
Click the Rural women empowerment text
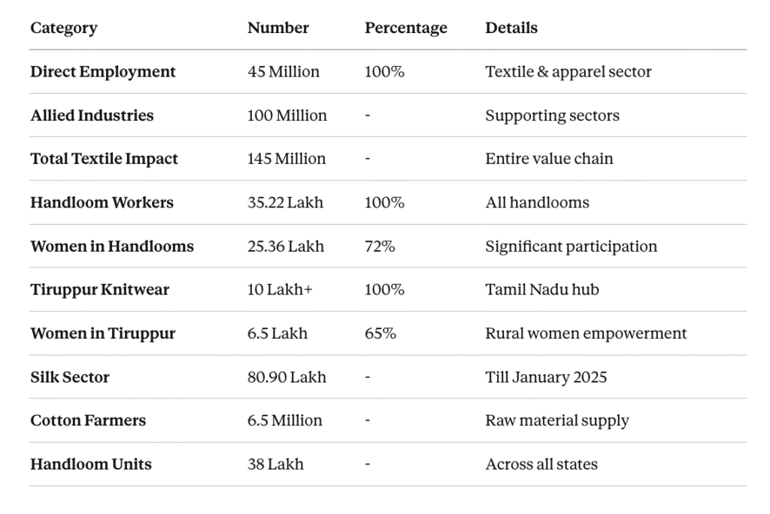pos(586,334)
